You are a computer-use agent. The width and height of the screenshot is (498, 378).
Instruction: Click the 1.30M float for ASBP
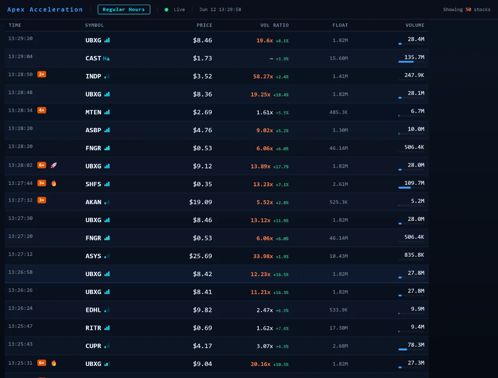tap(340, 130)
